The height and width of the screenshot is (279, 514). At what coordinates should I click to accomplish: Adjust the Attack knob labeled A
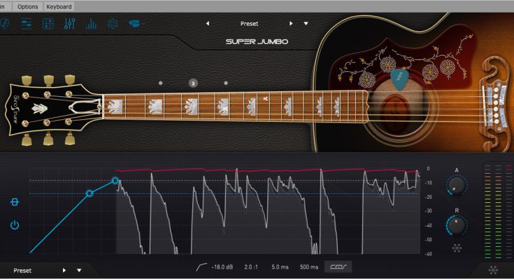[457, 186]
